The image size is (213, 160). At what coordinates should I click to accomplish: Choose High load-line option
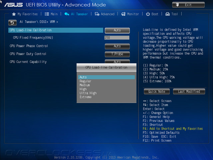(83, 89)
